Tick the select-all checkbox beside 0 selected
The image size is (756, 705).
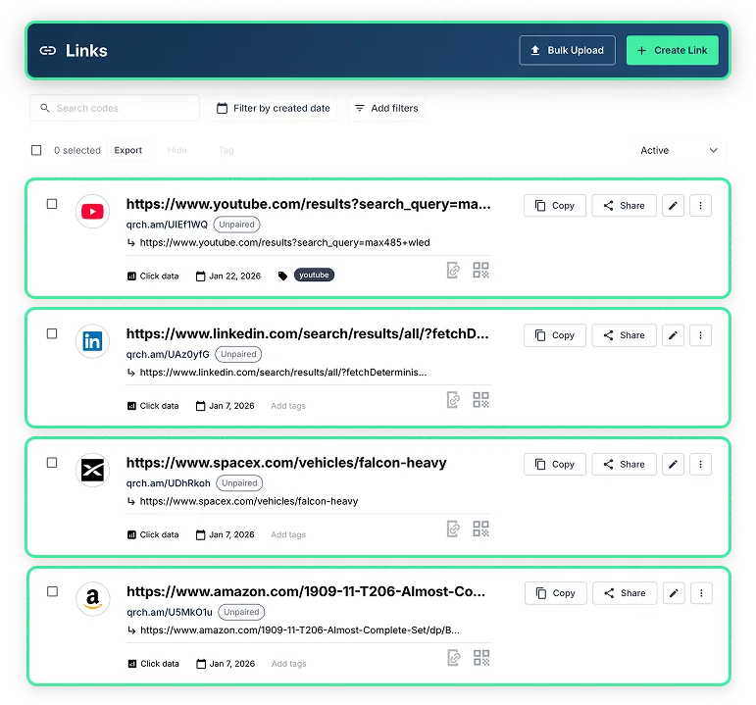click(36, 150)
